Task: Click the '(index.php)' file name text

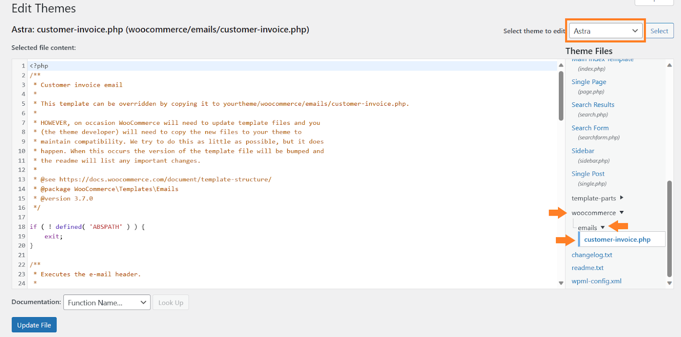Action: (x=592, y=69)
